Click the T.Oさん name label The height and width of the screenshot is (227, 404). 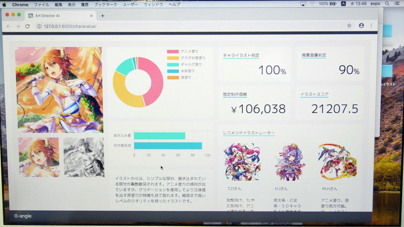pos(234,189)
